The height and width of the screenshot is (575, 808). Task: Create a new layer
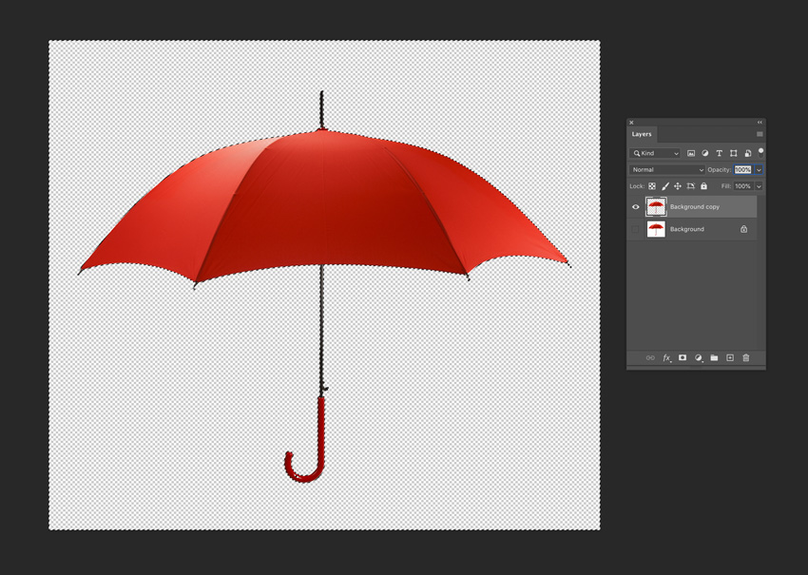pyautogui.click(x=730, y=358)
